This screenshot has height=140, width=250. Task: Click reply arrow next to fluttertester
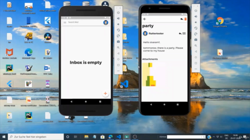tap(180, 33)
